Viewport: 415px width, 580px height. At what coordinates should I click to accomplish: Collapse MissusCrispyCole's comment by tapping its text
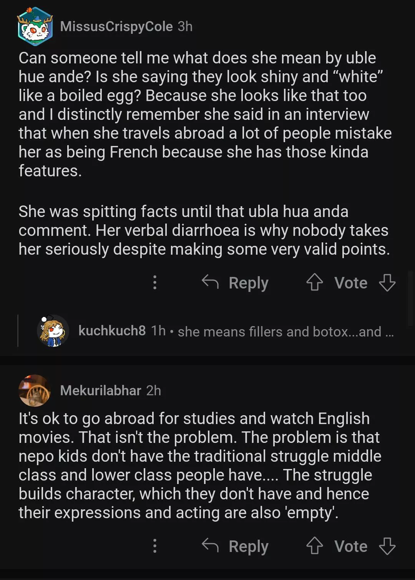[x=204, y=114]
